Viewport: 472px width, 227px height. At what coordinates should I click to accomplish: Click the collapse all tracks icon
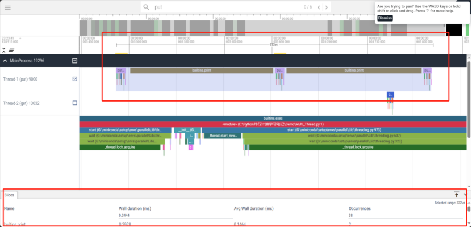(4, 50)
